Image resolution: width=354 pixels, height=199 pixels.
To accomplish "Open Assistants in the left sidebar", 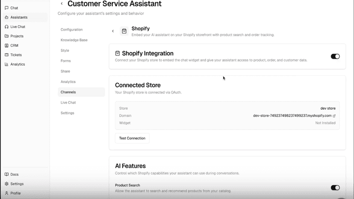I will [x=24, y=18].
